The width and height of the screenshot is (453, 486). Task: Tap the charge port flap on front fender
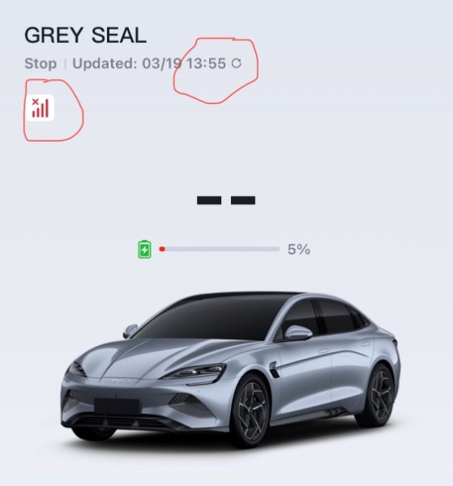point(275,370)
